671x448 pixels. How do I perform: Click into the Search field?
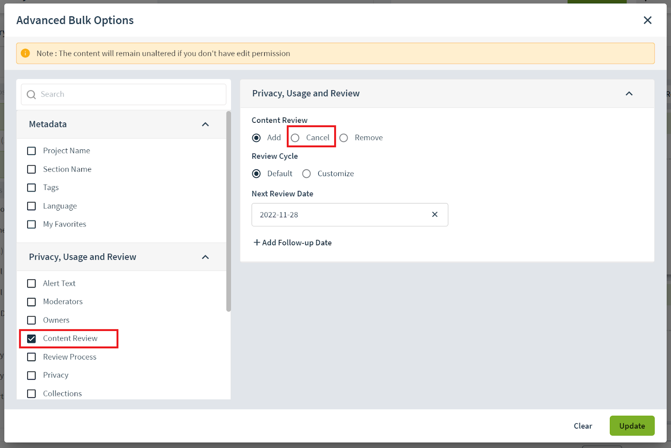(x=124, y=94)
